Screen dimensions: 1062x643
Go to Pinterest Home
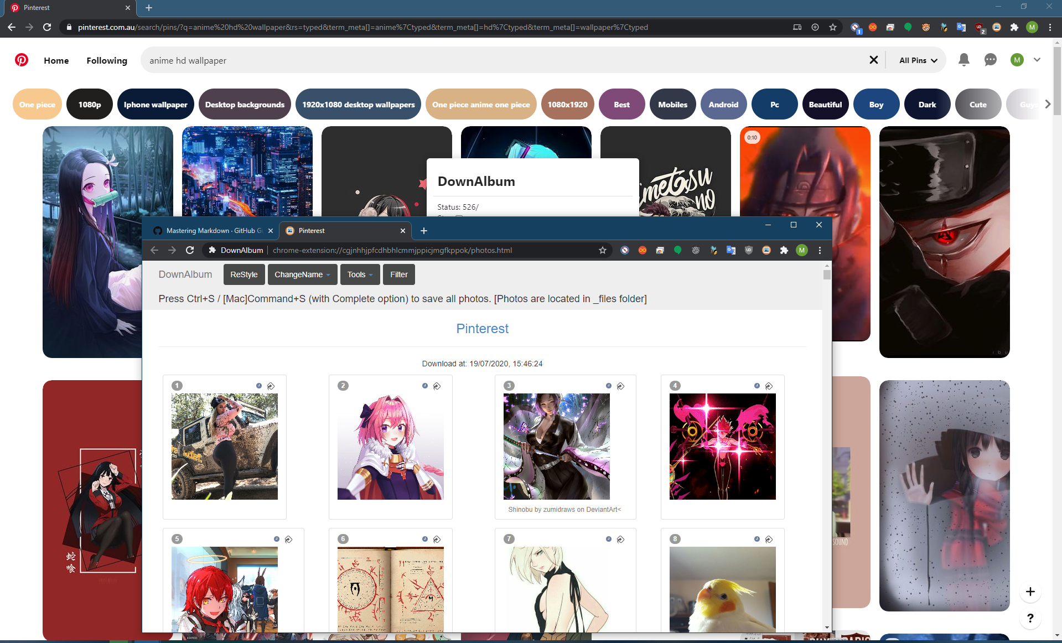[56, 60]
